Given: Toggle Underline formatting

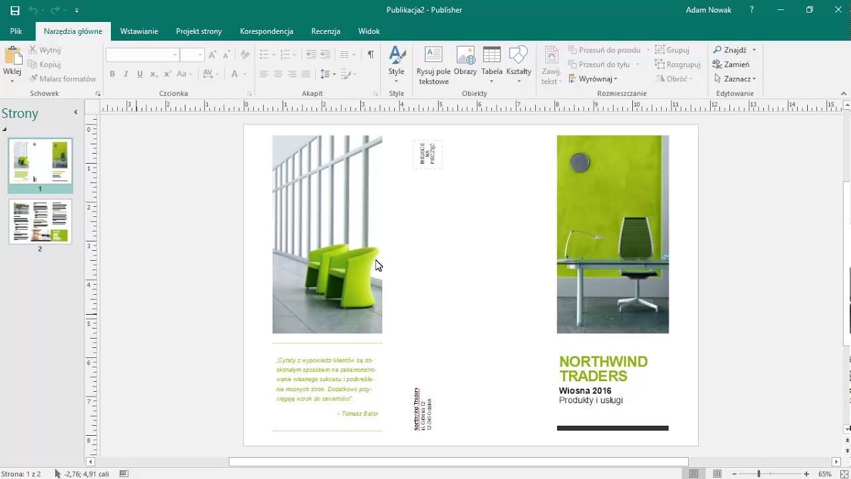Looking at the screenshot, I should point(140,74).
